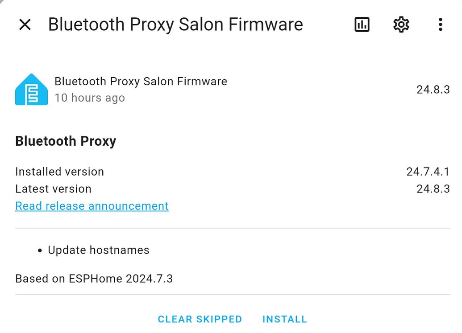The image size is (462, 333).
Task: Click the blue ESPHome house icon
Action: (x=31, y=90)
